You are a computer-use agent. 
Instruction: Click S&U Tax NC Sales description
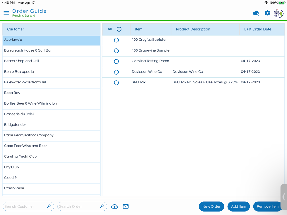[x=205, y=82]
